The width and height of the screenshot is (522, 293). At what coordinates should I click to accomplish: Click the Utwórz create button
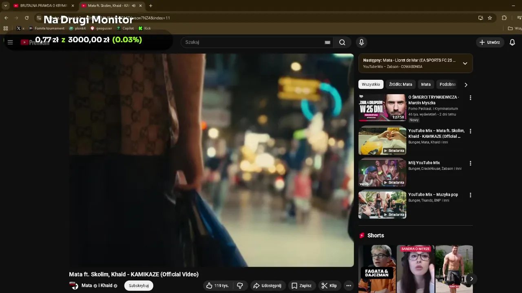tap(490, 42)
